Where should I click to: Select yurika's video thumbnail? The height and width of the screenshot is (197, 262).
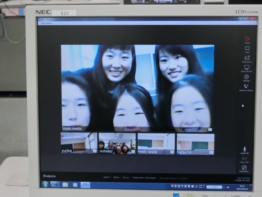click(x=79, y=143)
